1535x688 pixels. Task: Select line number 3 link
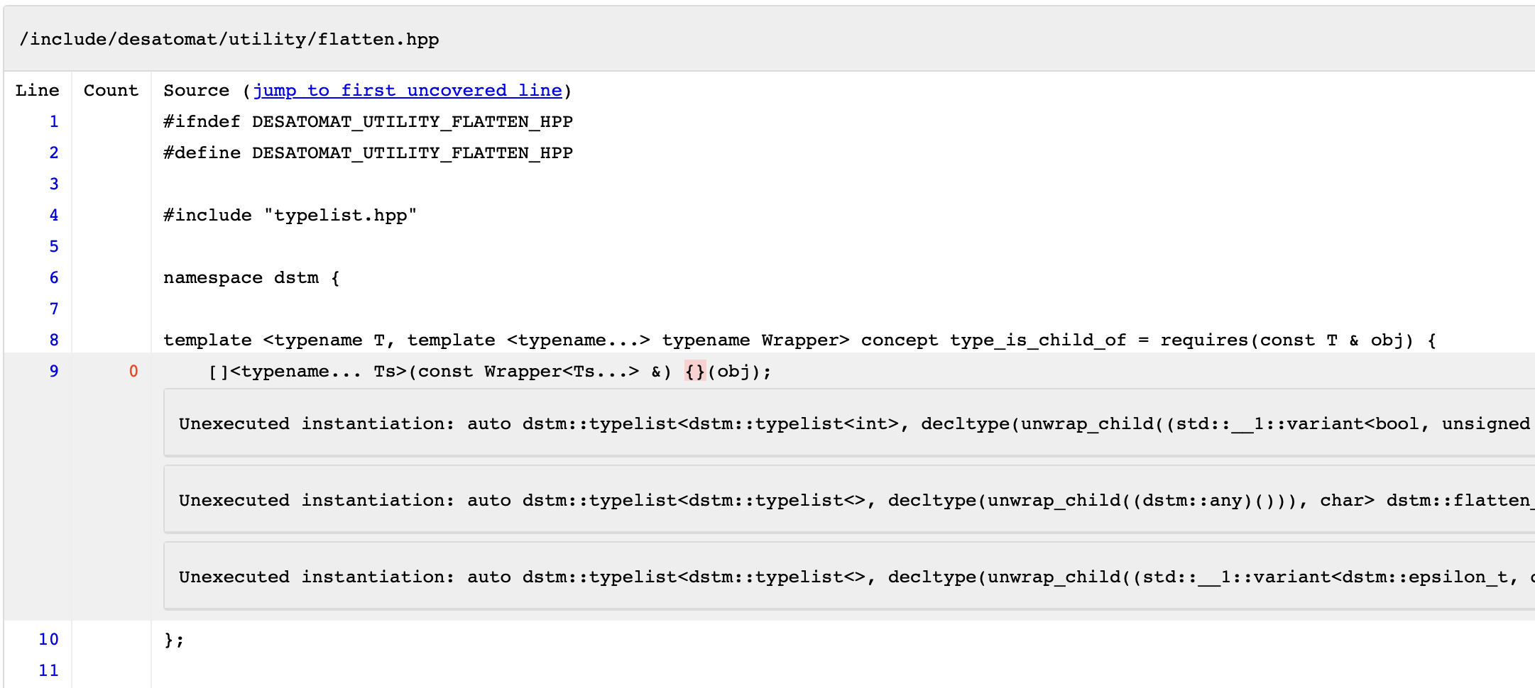coord(54,184)
